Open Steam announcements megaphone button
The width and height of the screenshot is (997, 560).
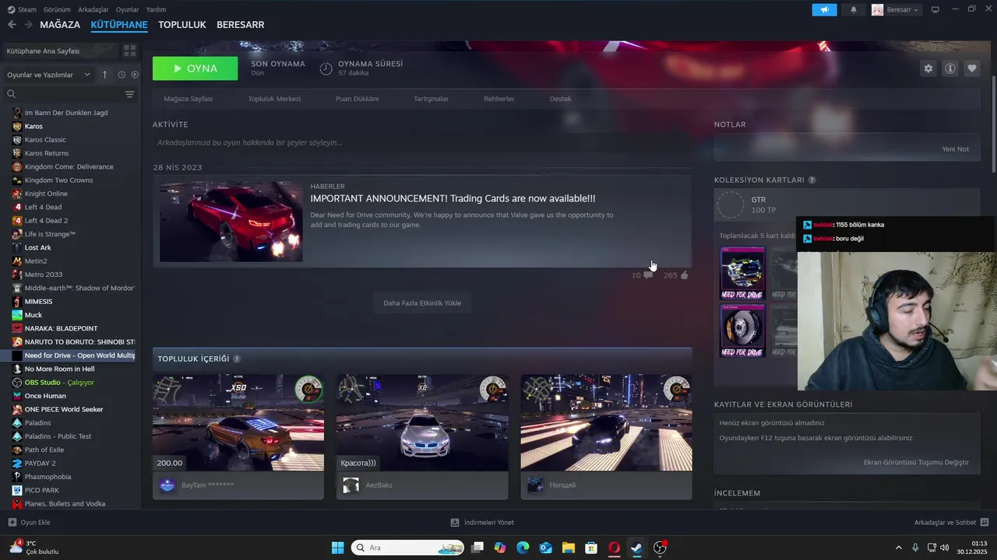click(x=824, y=9)
